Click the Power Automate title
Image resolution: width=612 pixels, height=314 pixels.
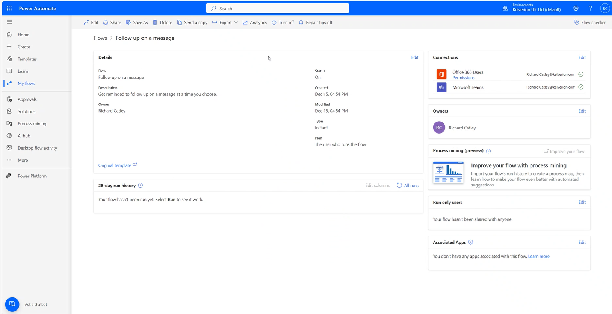coord(38,8)
